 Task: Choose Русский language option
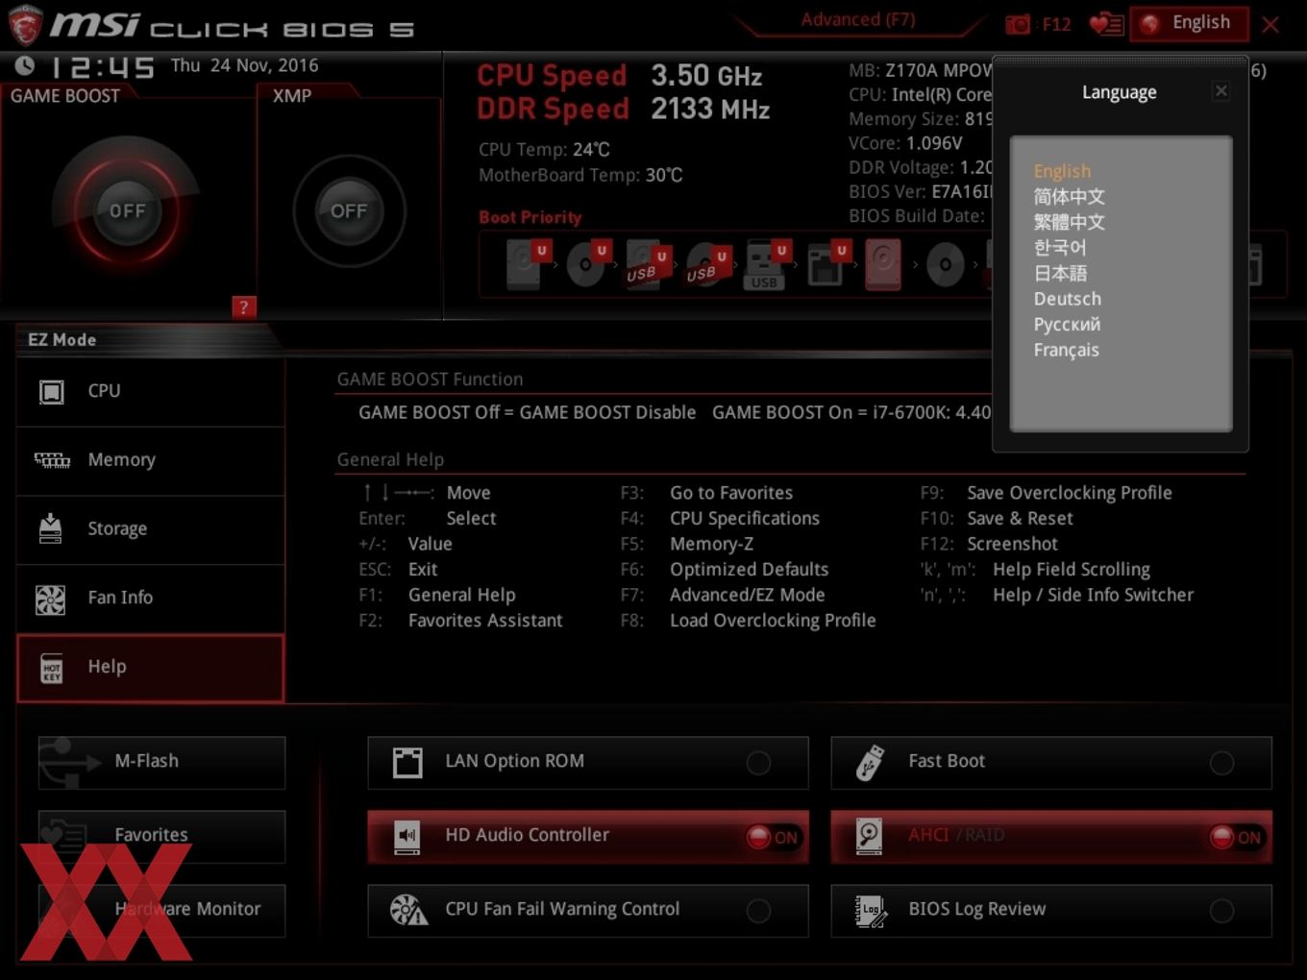point(1067,324)
